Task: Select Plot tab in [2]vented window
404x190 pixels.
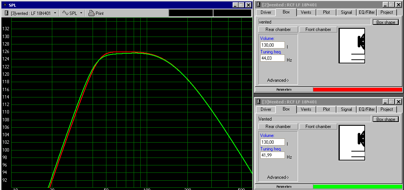Action: coord(326,12)
